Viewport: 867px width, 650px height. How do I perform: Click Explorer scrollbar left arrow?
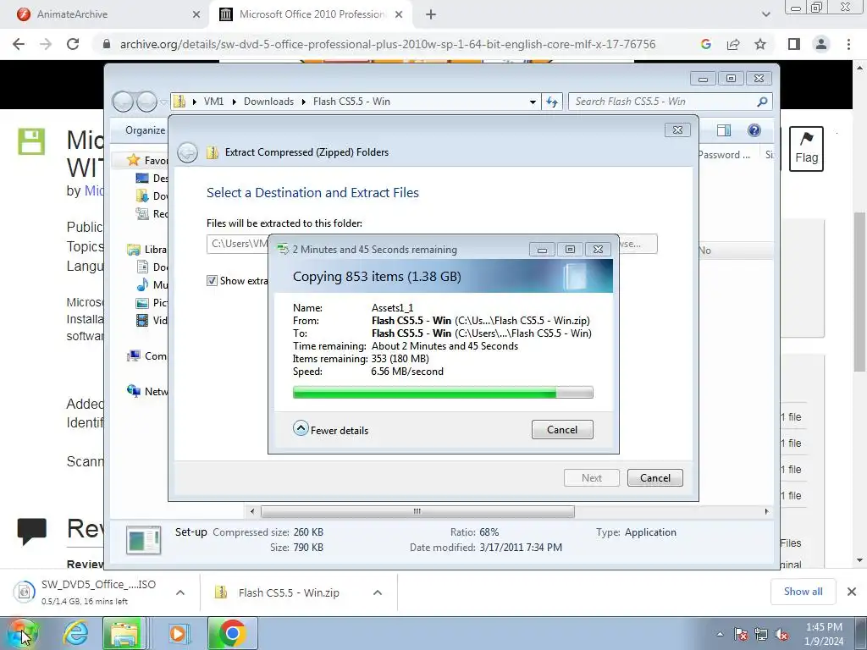252,511
